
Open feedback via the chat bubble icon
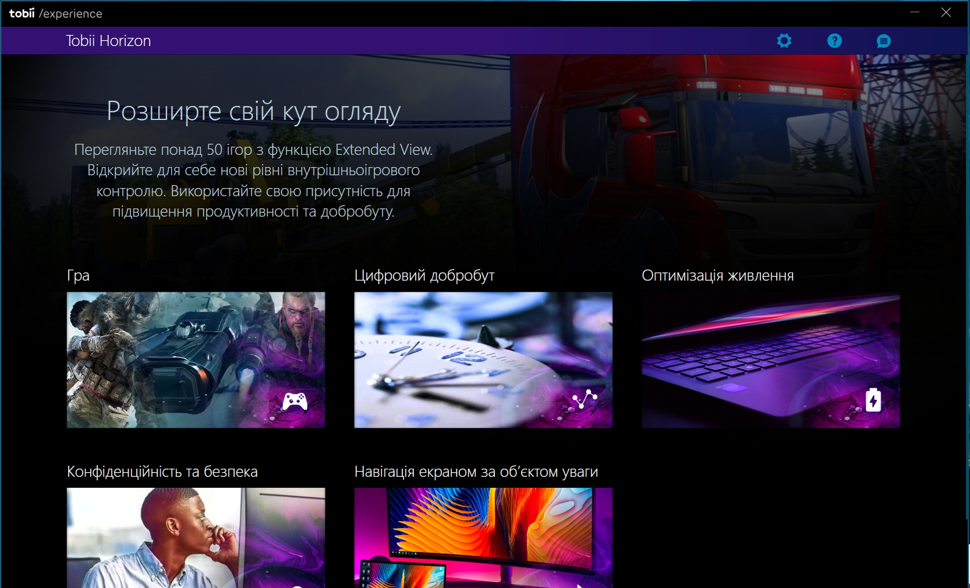point(883,41)
